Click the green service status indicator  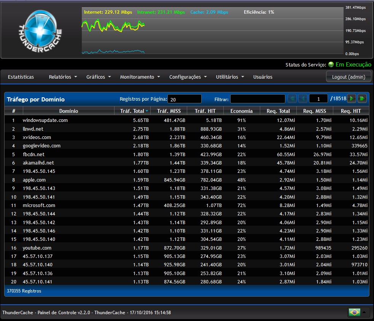click(331, 65)
